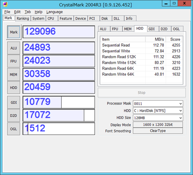
Task: Run the GDI benchmark button
Action: (13, 102)
